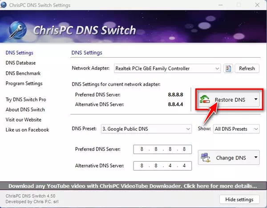Click the adapter details icon beside Refresh
This screenshot has height=208, width=267.
228,68
